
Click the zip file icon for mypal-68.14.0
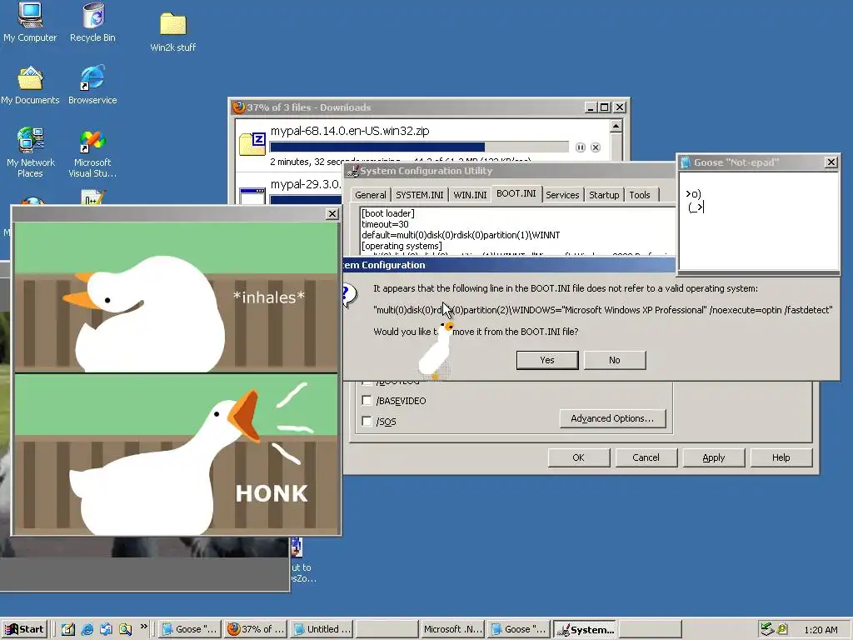252,143
